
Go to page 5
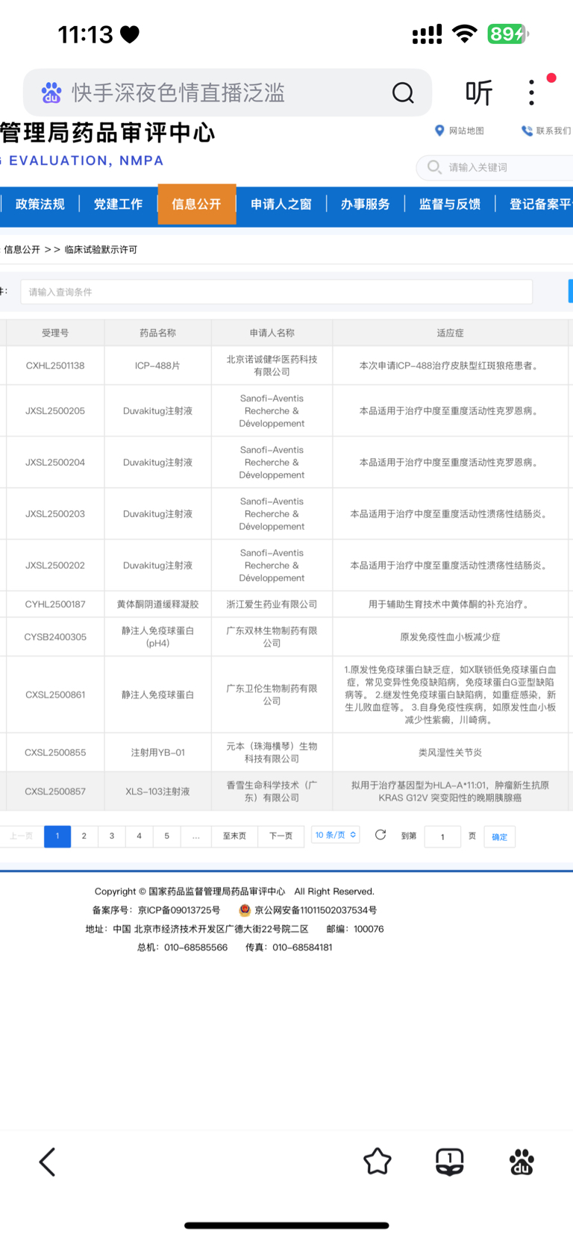coord(166,836)
